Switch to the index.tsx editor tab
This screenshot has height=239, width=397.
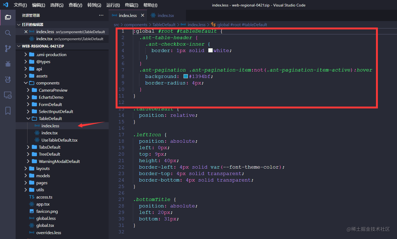165,15
